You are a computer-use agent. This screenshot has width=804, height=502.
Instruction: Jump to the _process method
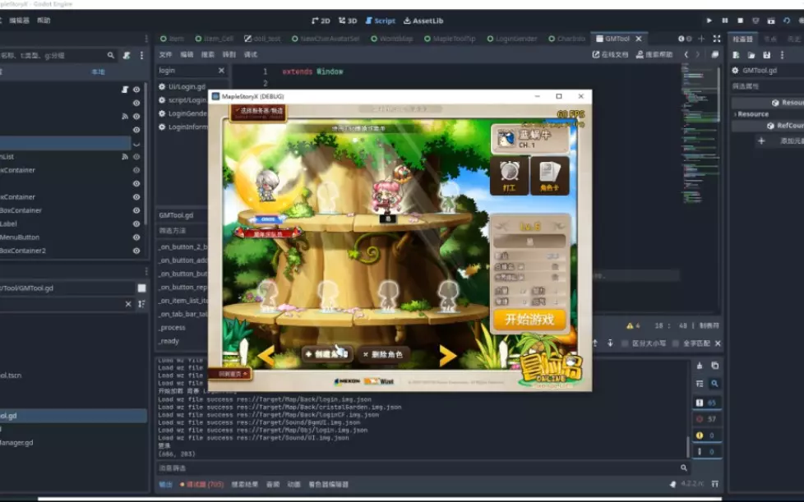click(x=172, y=328)
